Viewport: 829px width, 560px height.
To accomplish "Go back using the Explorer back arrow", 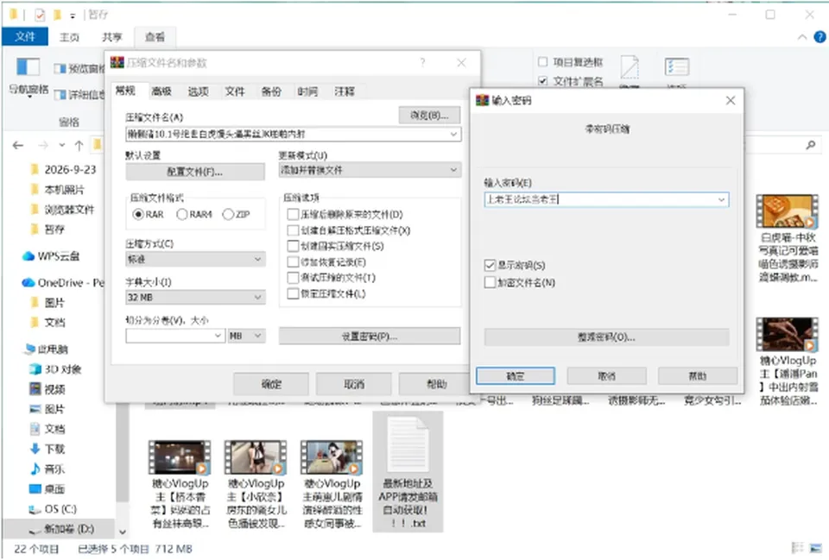I will (18, 145).
